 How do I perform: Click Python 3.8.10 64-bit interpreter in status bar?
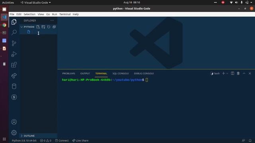(x=24, y=141)
